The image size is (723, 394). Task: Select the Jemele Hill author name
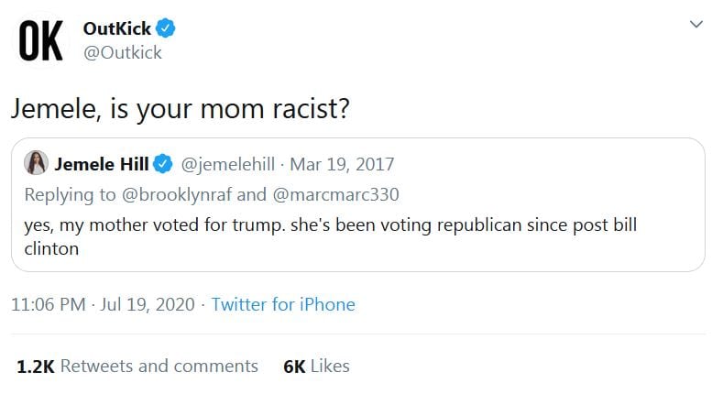[101, 165]
